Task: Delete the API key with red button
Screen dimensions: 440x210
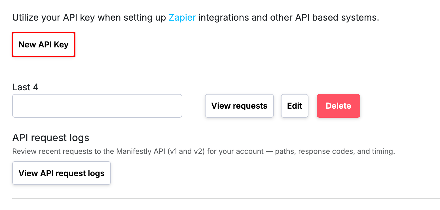Action: click(339, 106)
